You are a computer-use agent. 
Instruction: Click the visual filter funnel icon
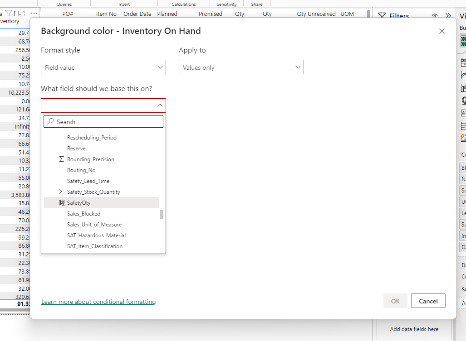9,13
